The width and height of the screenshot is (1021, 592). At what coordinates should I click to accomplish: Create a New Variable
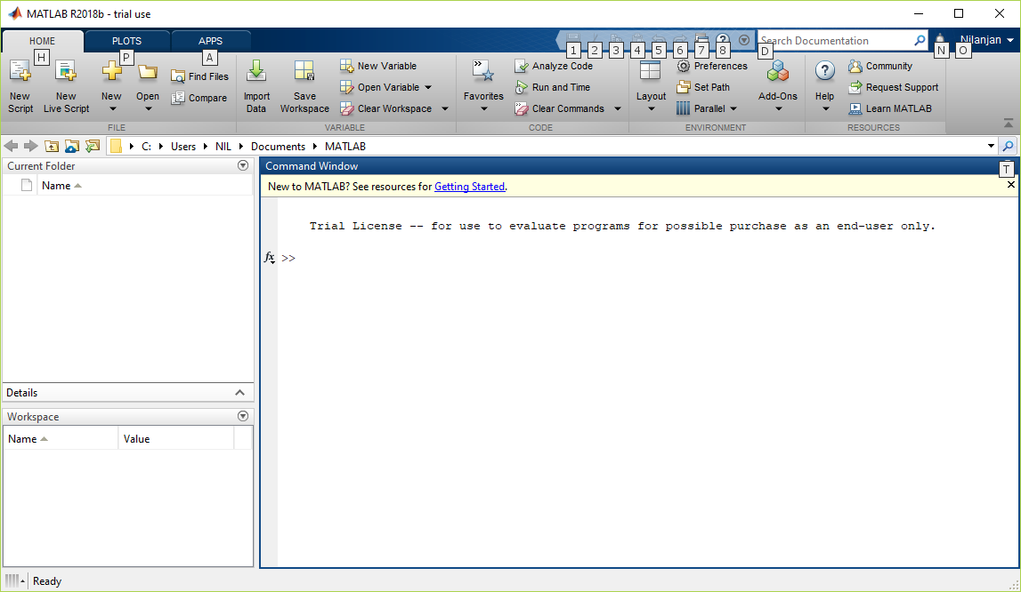[x=378, y=66]
